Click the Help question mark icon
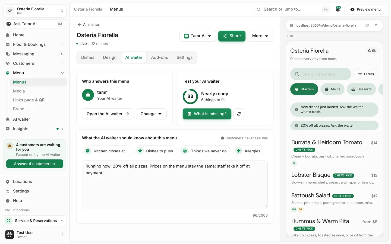 8,201
